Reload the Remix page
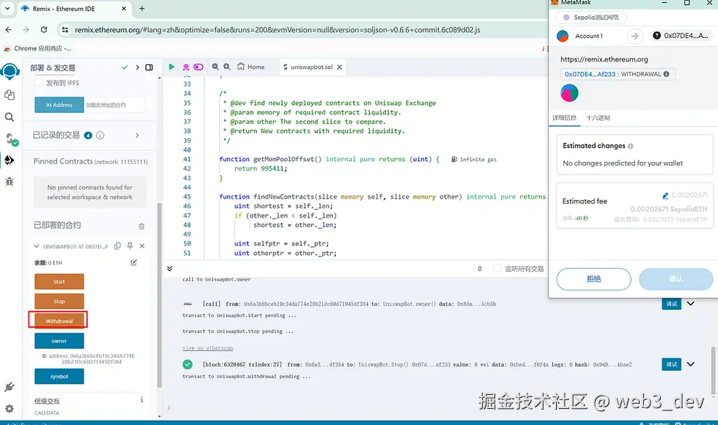Screen dimensions: 718x425 coord(43,30)
